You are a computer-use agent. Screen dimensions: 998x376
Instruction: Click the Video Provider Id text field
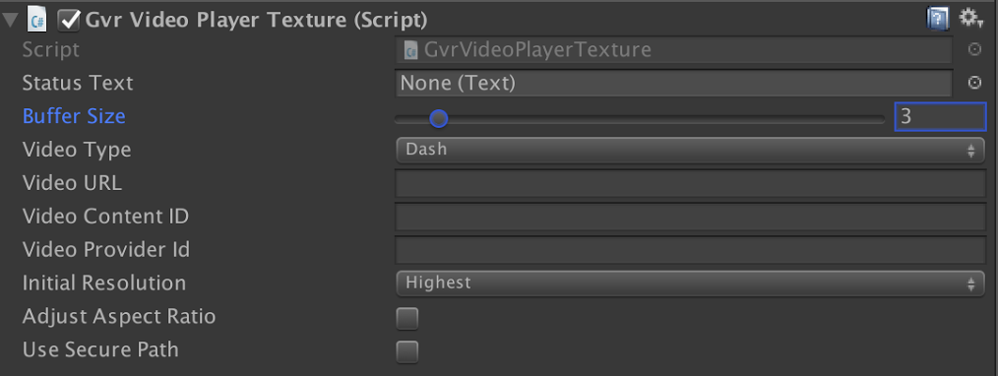[691, 249]
